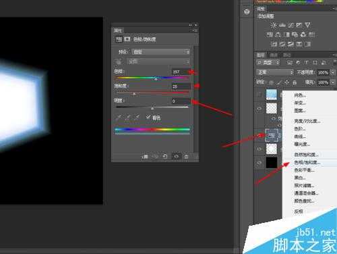This screenshot has height=254, width=337.
Task: Filter layers by pixel layer icon
Action: pos(290,63)
